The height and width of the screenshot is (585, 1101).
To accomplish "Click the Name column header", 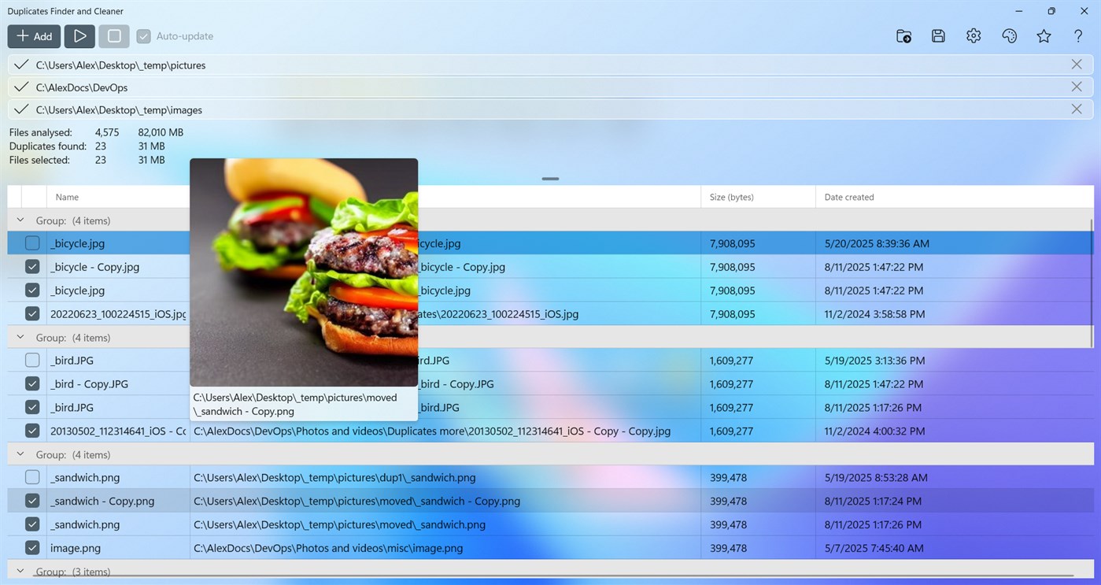I will point(66,197).
